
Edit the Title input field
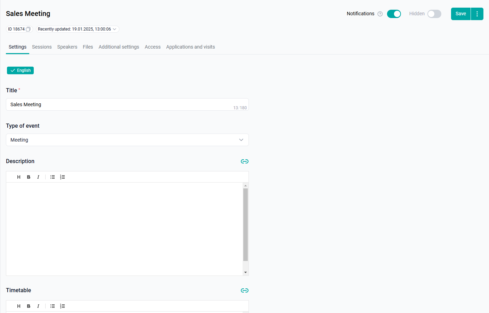click(127, 104)
